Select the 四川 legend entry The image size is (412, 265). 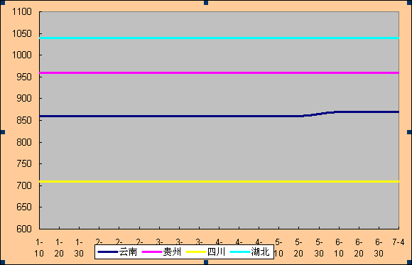205,252
